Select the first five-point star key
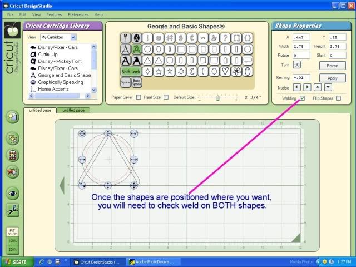Image resolution: width=356 pixels, height=267 pixels. pyautogui.click(x=159, y=72)
